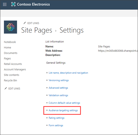The width and height of the screenshot is (138, 135).
Task: Open Advanced settings link
Action: click(x=58, y=88)
